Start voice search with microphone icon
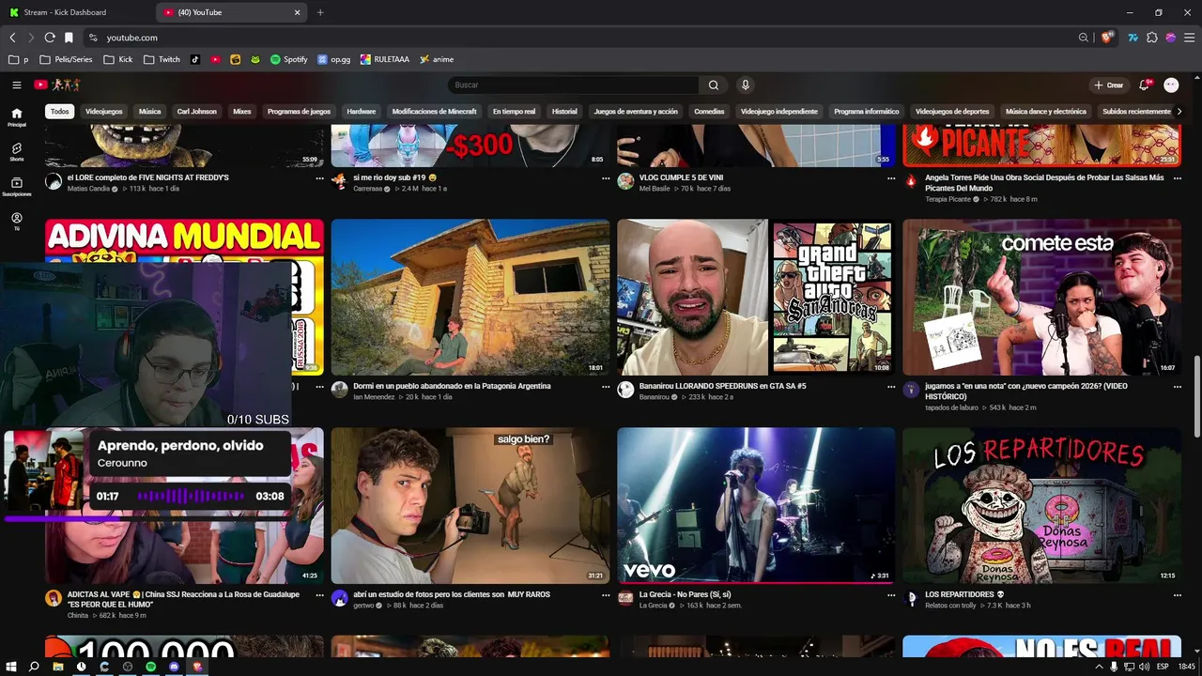The height and width of the screenshot is (676, 1202). (746, 84)
